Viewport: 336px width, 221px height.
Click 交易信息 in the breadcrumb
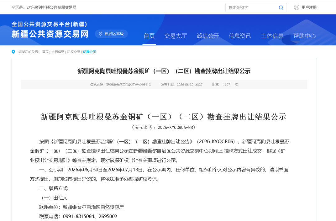pyautogui.click(x=58, y=52)
